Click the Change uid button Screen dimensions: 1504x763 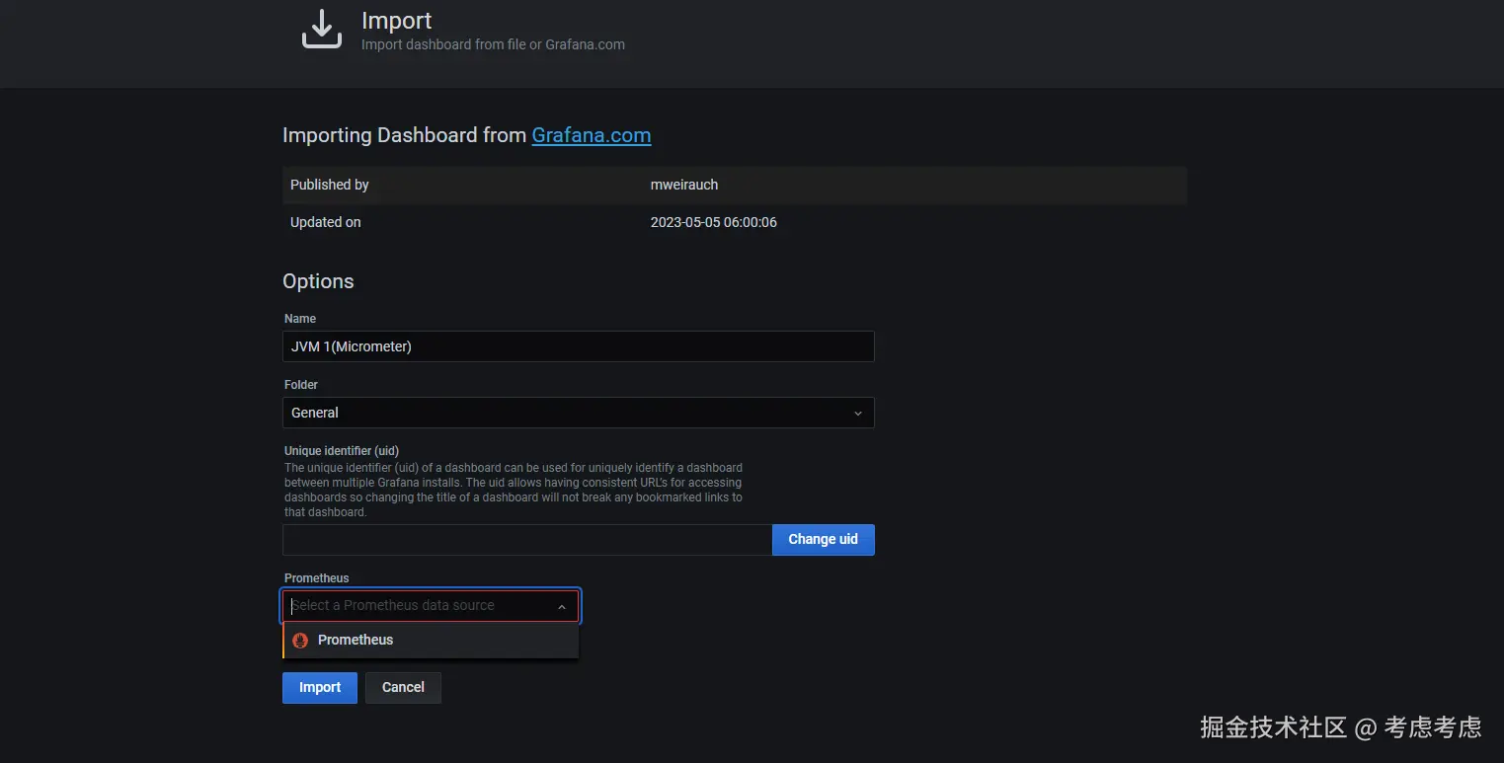[x=824, y=540]
